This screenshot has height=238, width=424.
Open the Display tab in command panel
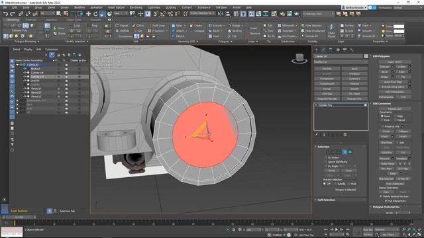click(344, 50)
